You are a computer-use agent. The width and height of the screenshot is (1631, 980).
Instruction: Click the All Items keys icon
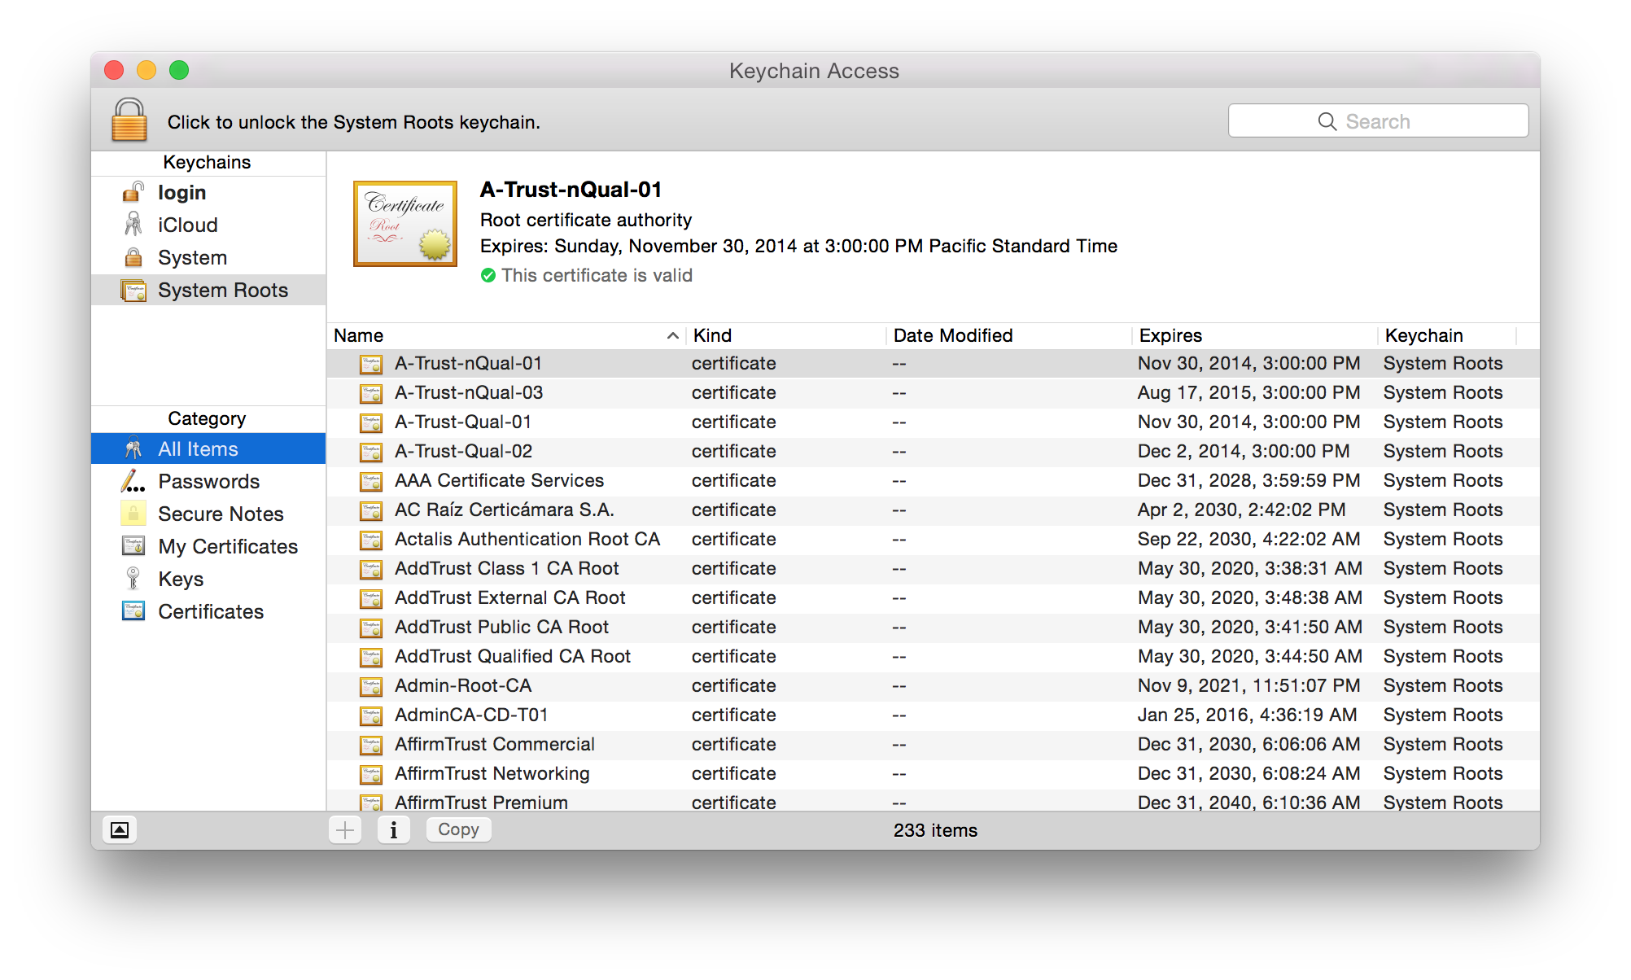pyautogui.click(x=133, y=448)
